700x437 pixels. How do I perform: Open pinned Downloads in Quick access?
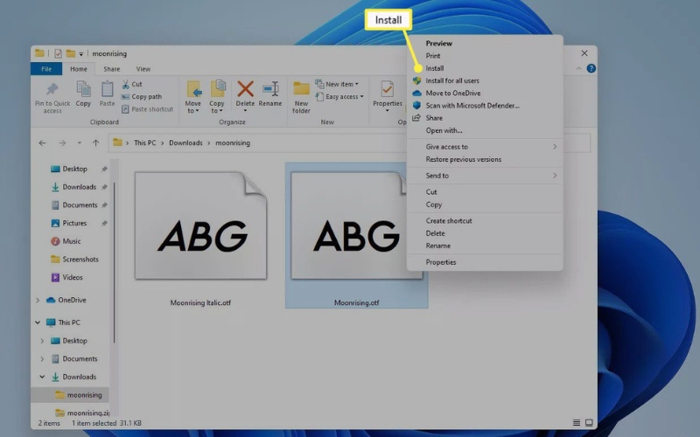coord(79,187)
